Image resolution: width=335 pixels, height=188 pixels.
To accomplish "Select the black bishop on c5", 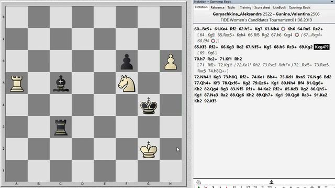I will 61,84.
